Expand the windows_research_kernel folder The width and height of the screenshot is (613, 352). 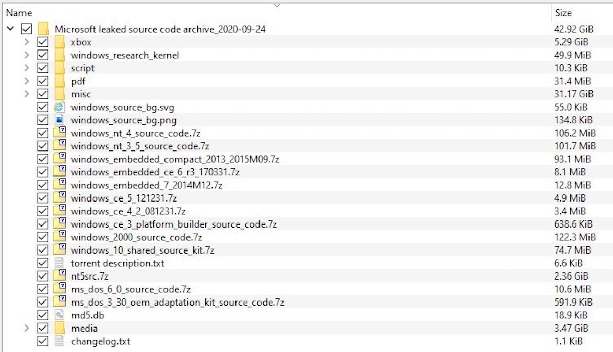click(27, 55)
